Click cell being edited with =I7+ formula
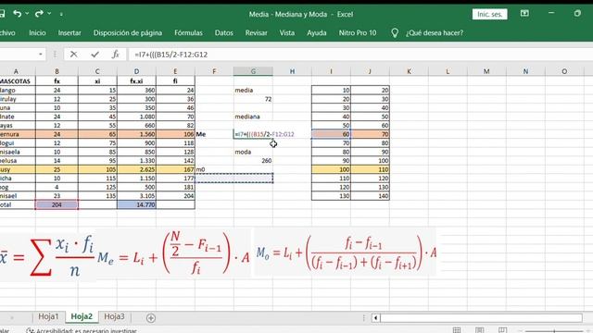Screen dimensions: 593x333 253,134
